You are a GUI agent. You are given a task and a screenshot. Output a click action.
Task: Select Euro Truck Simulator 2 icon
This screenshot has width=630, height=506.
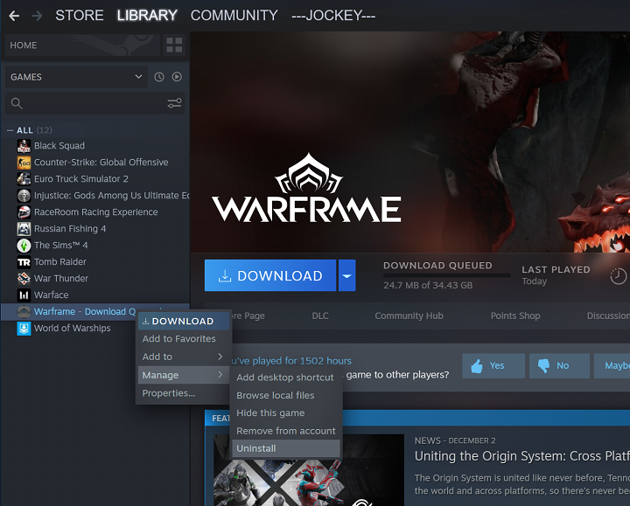(24, 179)
